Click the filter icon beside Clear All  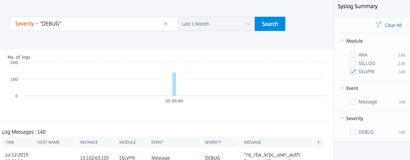point(379,25)
